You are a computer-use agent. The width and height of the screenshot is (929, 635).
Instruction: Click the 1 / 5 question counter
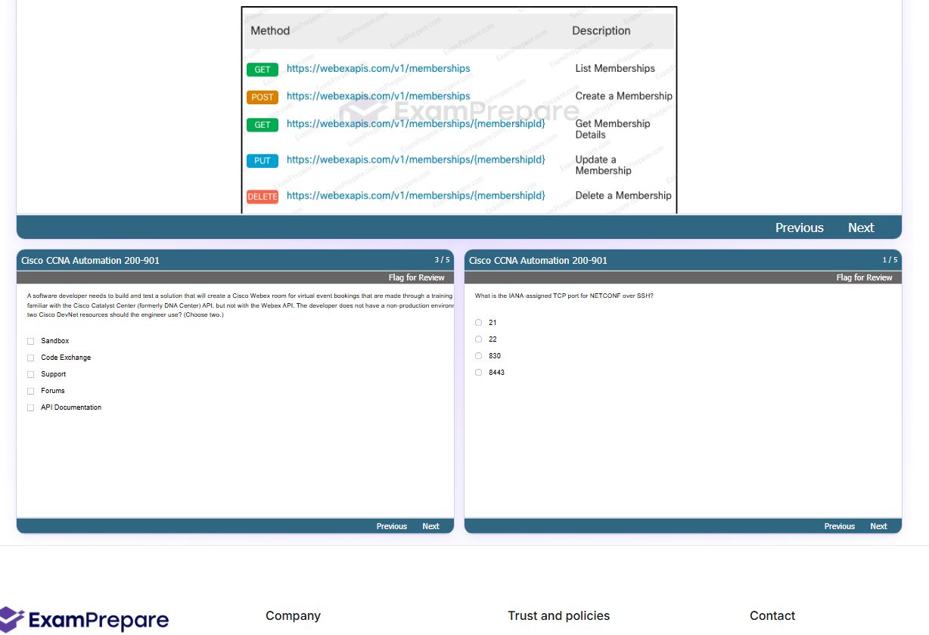pos(890,260)
